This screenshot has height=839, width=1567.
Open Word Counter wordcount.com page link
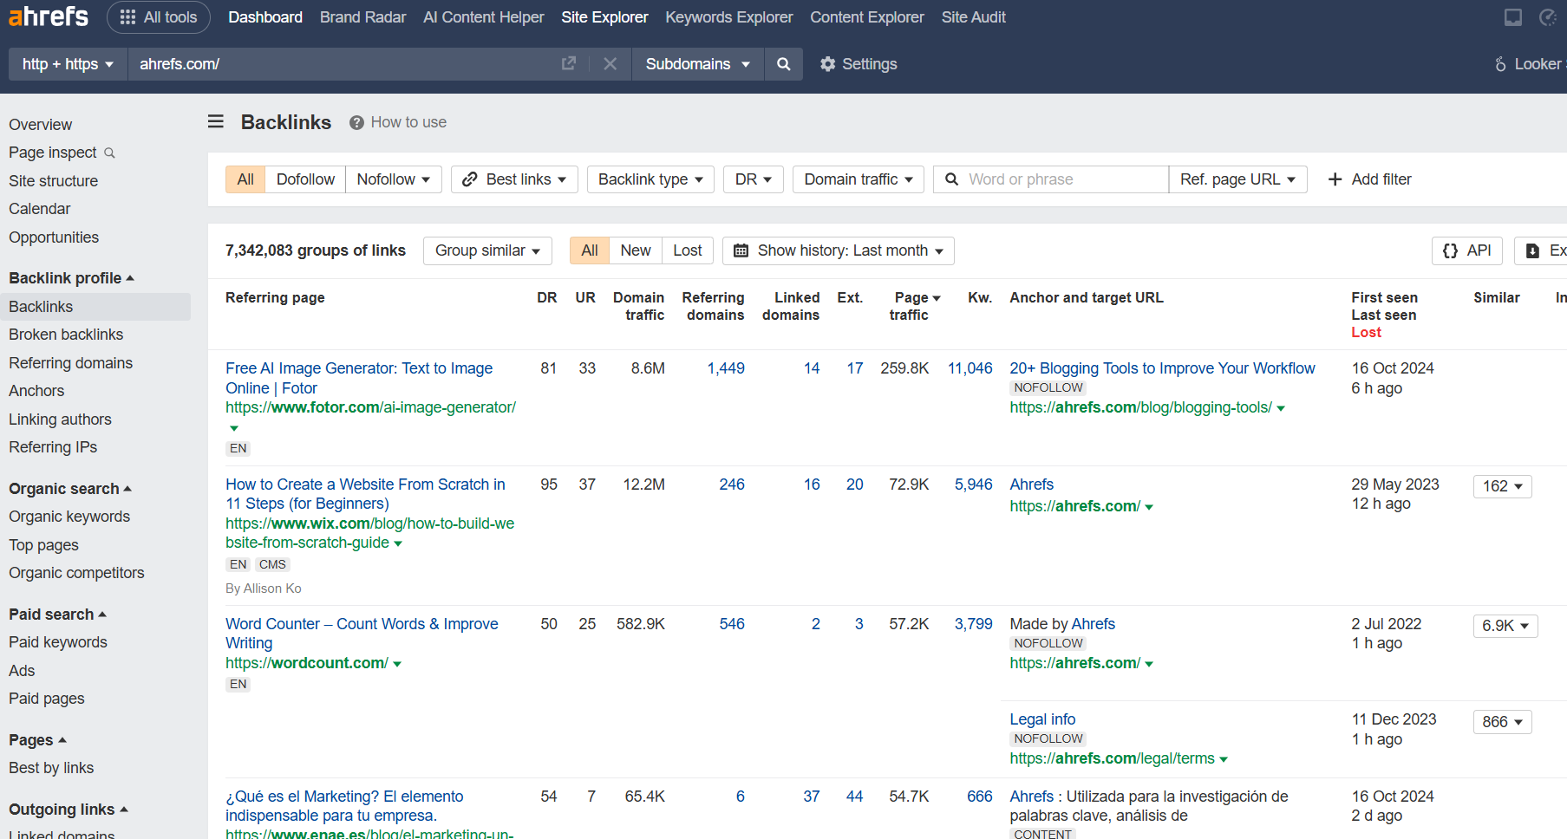tap(362, 634)
